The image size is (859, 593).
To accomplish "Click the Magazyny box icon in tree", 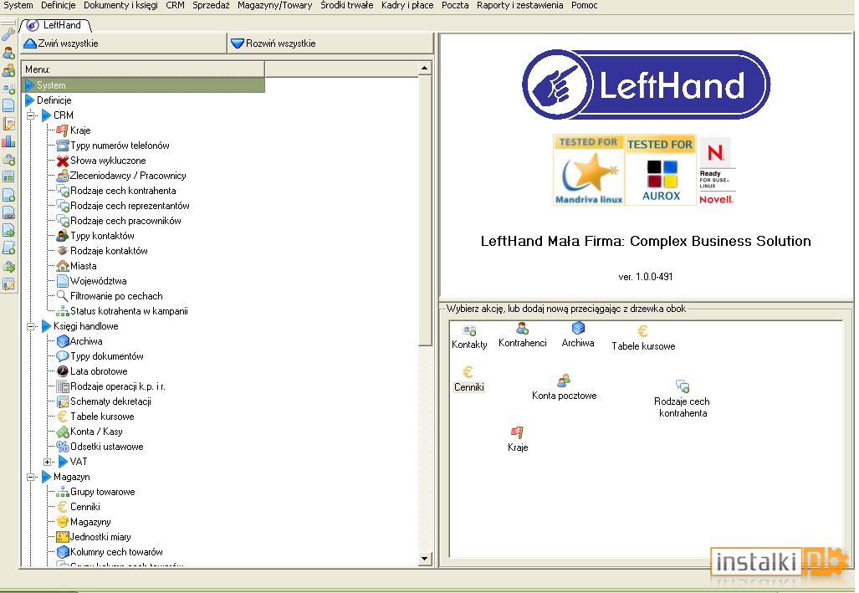I will (x=63, y=522).
